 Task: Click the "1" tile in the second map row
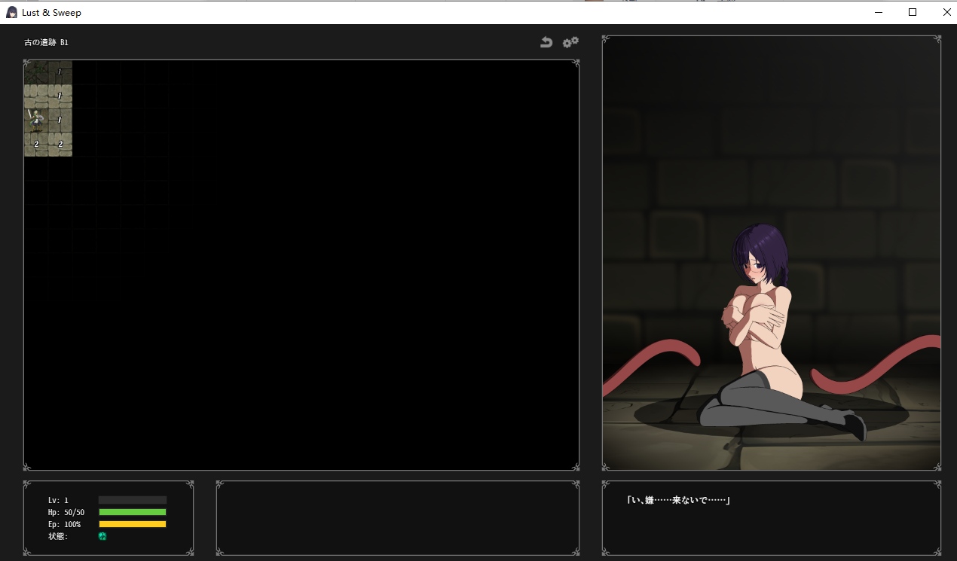[x=60, y=96]
